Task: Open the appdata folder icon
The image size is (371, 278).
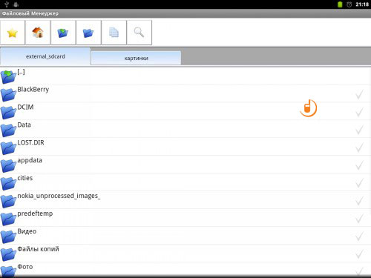Action: click(x=8, y=166)
